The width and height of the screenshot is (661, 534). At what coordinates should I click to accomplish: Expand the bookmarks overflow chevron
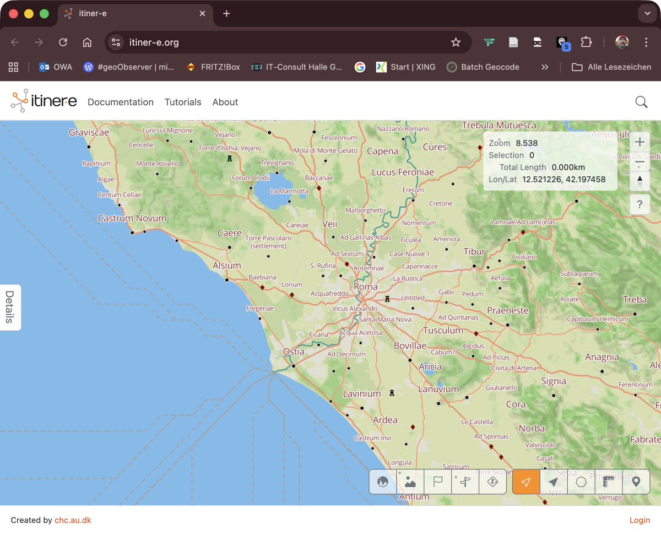click(x=544, y=67)
